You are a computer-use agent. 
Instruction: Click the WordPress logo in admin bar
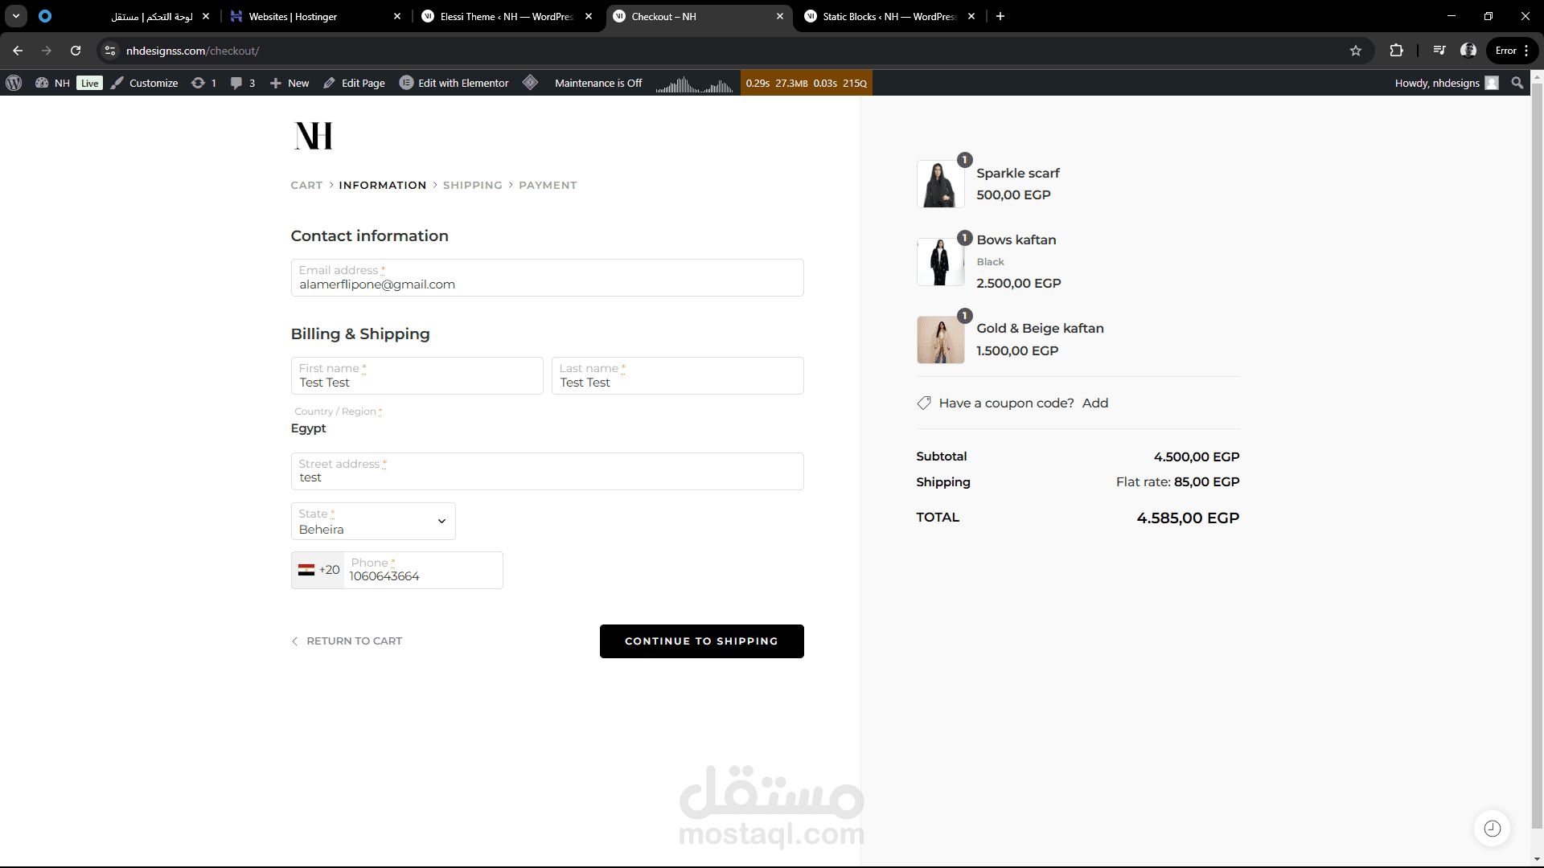[14, 83]
